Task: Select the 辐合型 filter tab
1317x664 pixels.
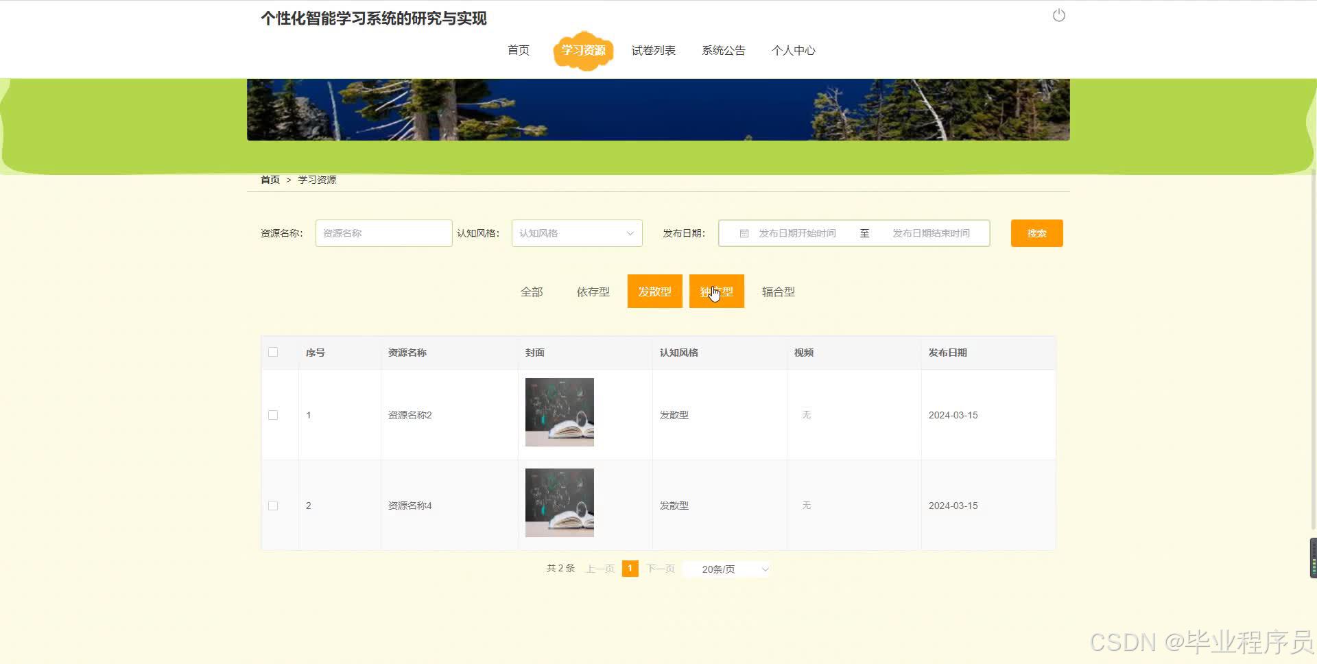Action: tap(779, 292)
